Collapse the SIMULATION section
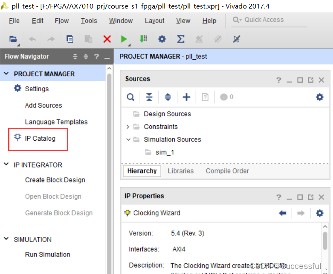Screen dimensions: 333x274 [x=6, y=239]
